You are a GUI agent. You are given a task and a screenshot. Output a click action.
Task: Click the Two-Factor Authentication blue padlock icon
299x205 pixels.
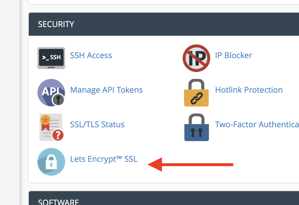pos(197,127)
